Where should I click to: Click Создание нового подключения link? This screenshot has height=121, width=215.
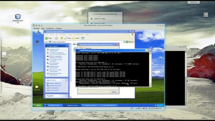[54, 50]
